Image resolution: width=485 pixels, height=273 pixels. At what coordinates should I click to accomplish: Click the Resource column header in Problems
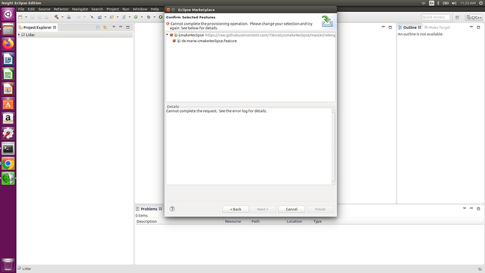point(237,222)
